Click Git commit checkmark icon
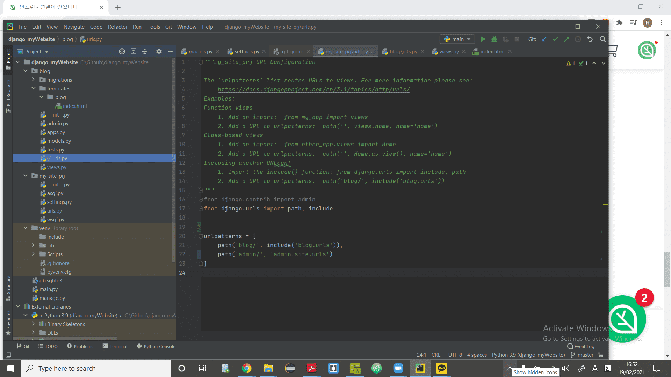The height and width of the screenshot is (377, 671). coord(555,39)
